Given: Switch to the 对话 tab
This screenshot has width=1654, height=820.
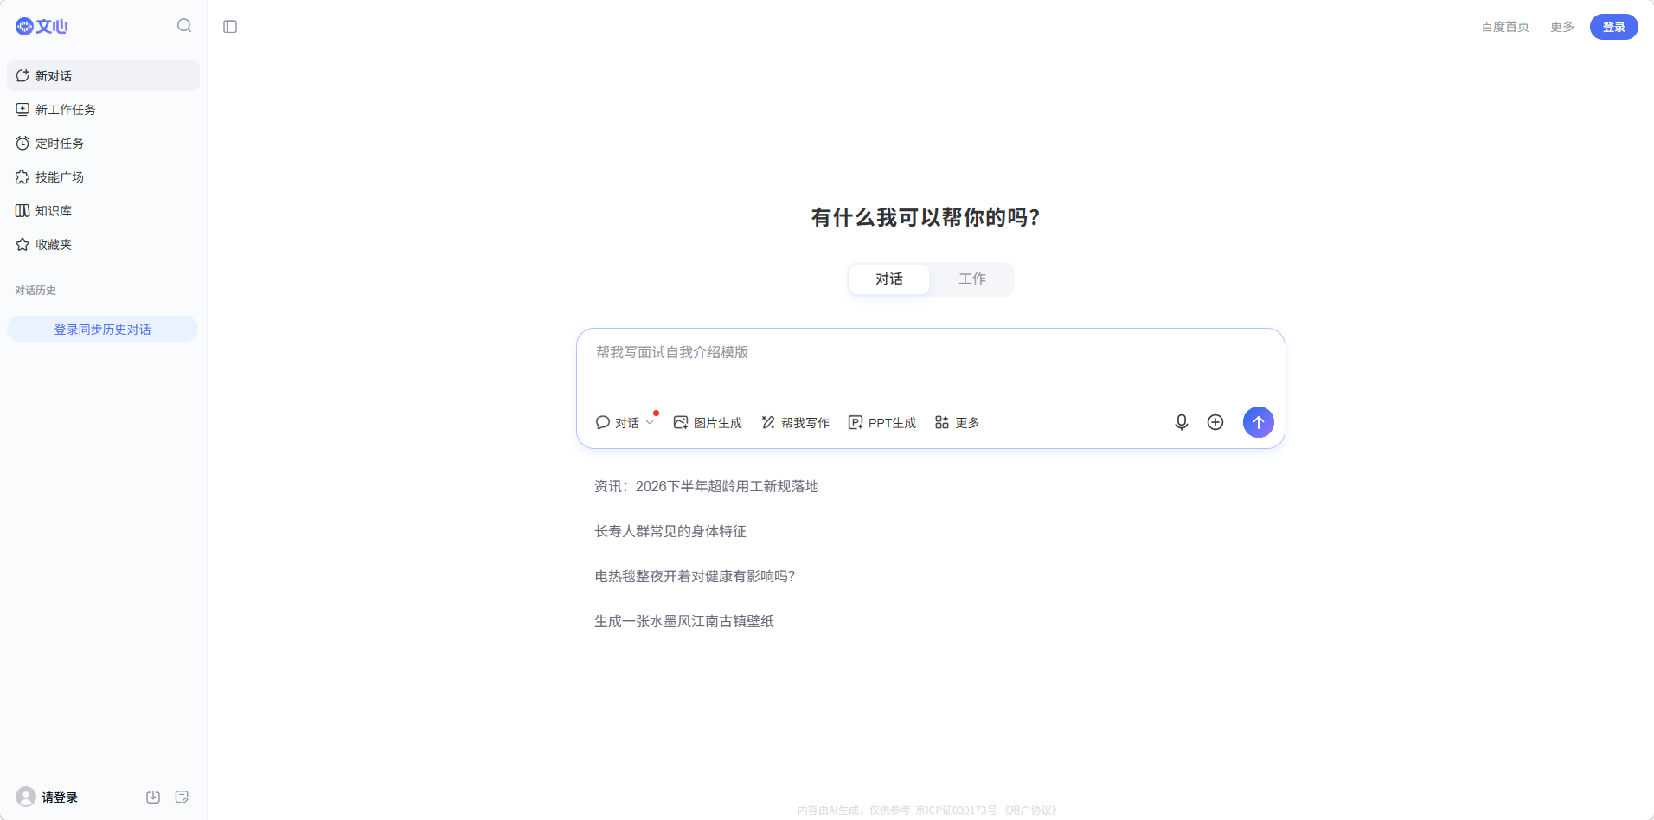Looking at the screenshot, I should tap(889, 279).
